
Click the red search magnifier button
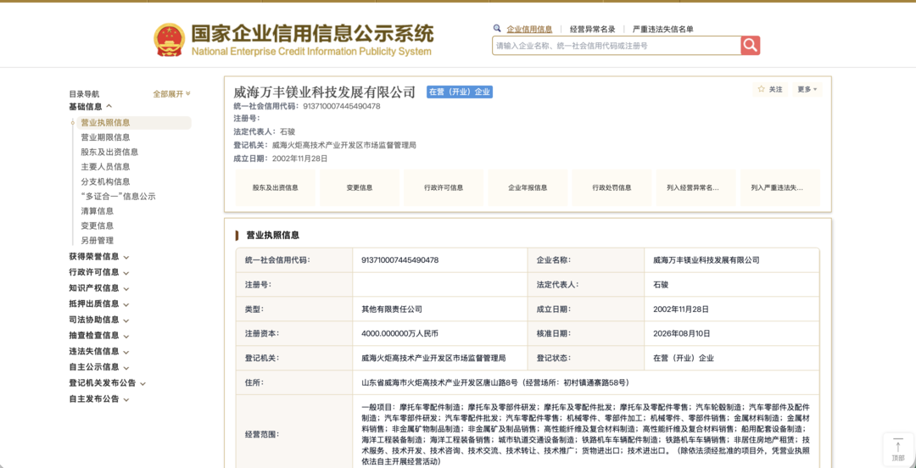coord(750,46)
